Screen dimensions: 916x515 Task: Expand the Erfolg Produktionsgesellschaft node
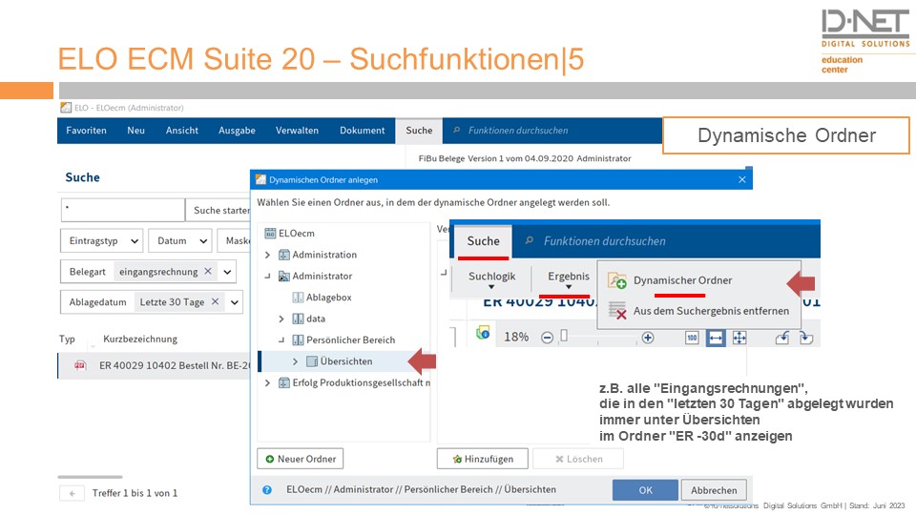tap(267, 382)
